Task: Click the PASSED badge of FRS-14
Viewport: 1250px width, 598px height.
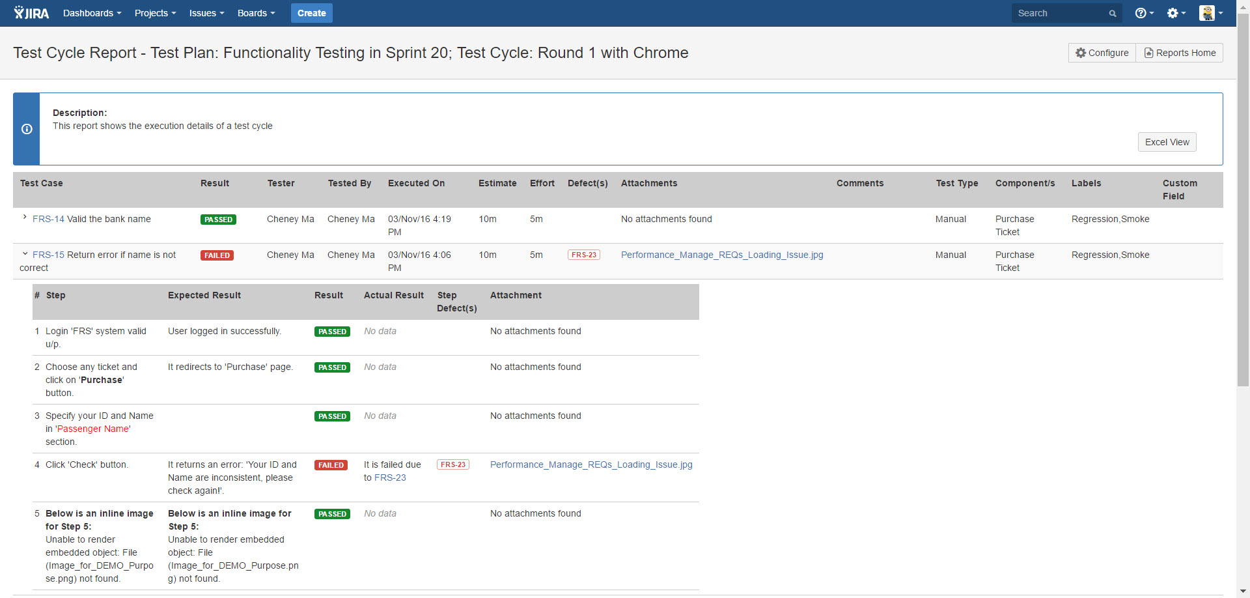Action: click(x=218, y=220)
